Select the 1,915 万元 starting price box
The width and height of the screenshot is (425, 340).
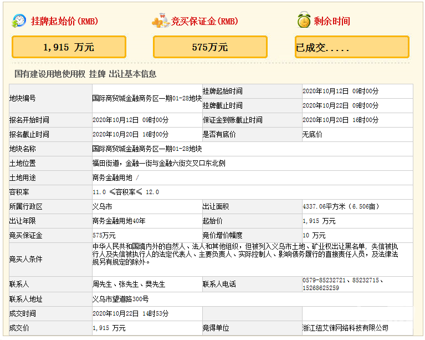69,47
